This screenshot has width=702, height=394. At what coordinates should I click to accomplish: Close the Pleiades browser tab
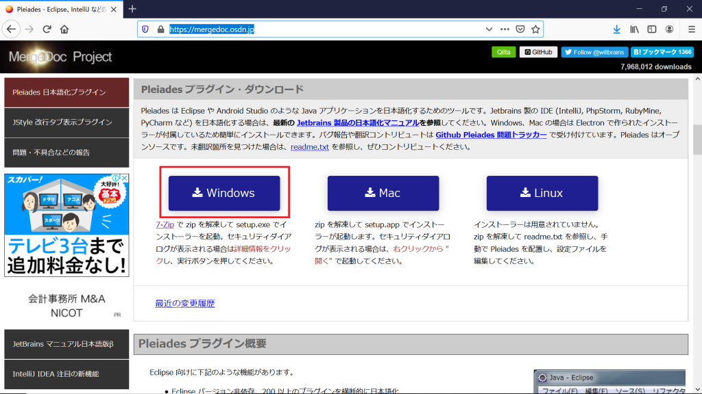point(114,10)
